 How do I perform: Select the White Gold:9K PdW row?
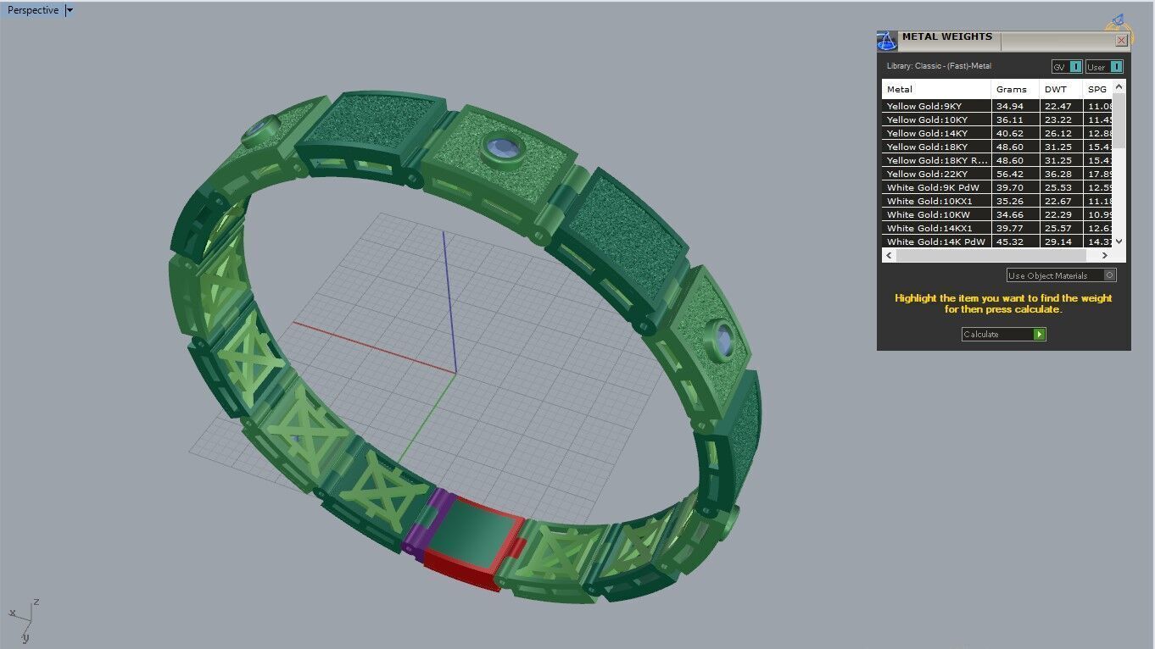point(996,187)
